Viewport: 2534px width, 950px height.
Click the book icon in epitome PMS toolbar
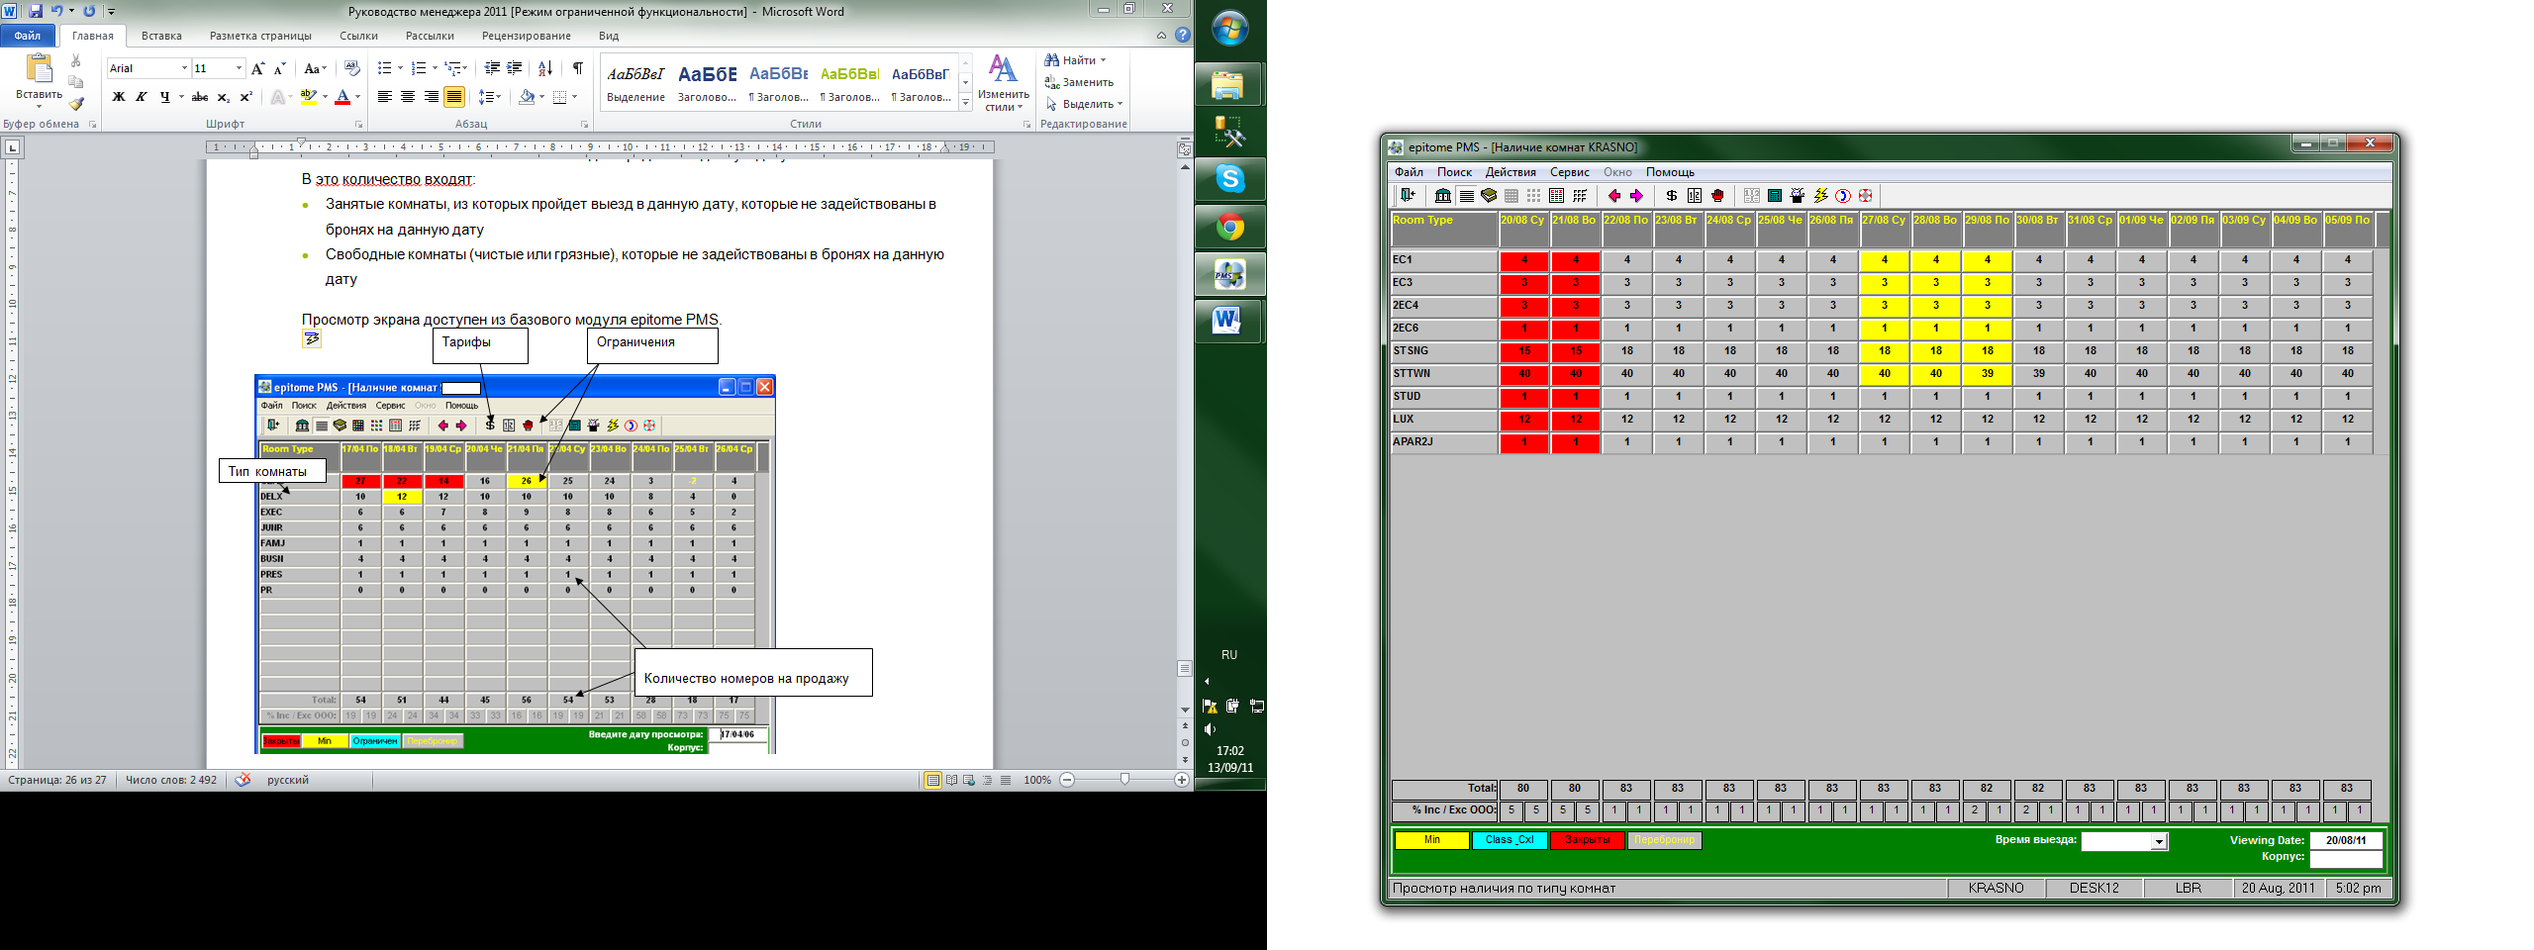point(1489,196)
